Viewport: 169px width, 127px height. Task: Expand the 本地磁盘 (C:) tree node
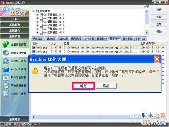coord(38,15)
